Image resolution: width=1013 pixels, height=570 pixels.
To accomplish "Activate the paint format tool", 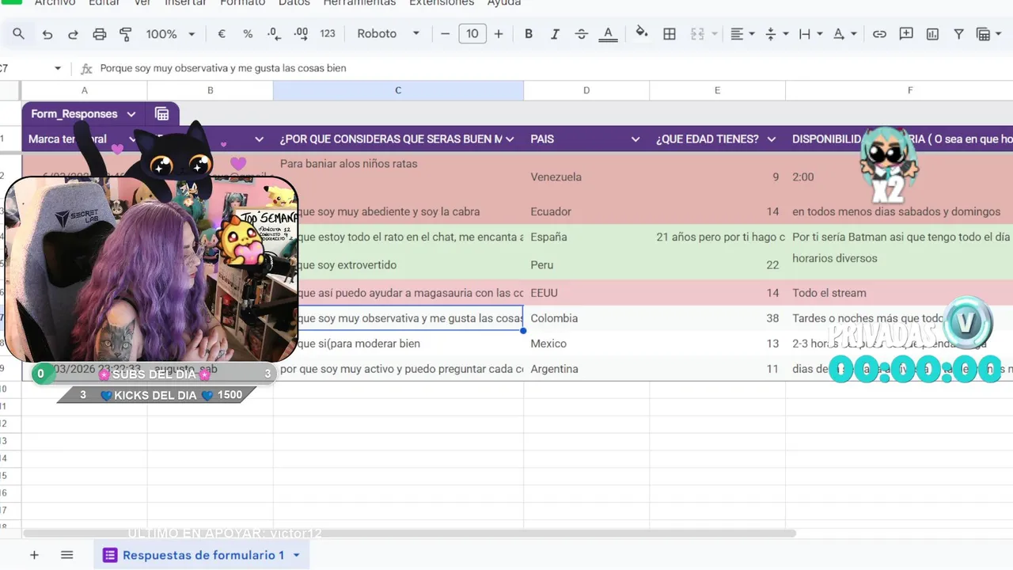I will 125,34.
